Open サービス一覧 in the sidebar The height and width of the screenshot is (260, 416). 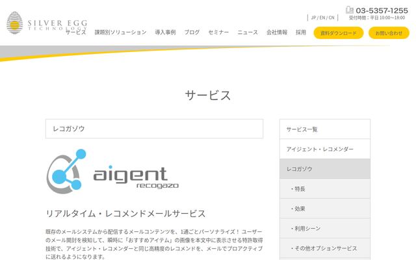(x=325, y=129)
